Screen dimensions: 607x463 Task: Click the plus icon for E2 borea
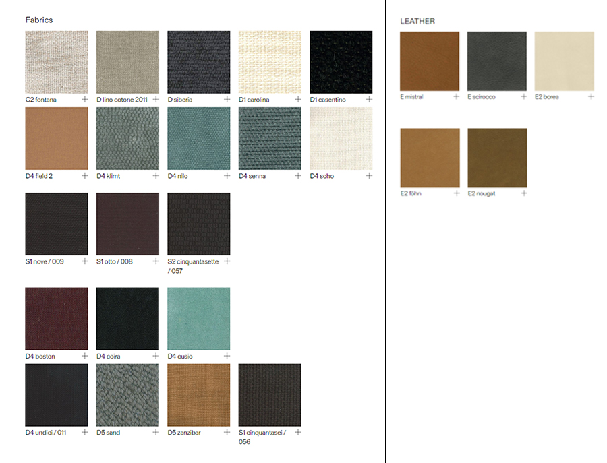pyautogui.click(x=591, y=96)
